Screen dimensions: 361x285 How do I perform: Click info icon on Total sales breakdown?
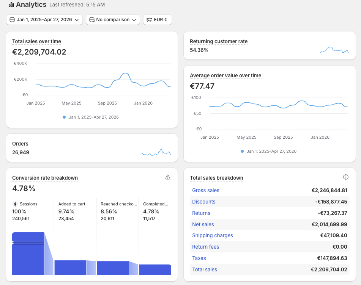(x=345, y=177)
